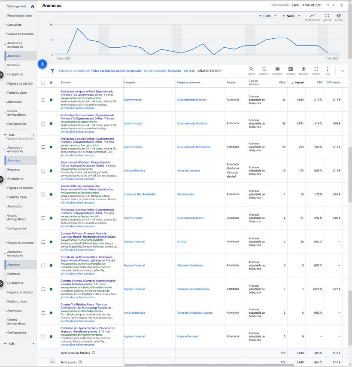Check the Gillette ad row checkbox

pyautogui.click(x=43, y=242)
